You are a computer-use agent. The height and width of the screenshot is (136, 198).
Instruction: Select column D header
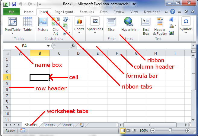78,53
